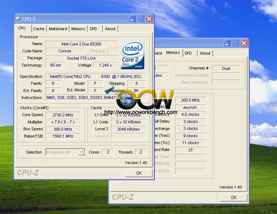Click the Core Speed value '2730.2 MHz'
Viewport: 277px width, 214px height.
pyautogui.click(x=63, y=115)
